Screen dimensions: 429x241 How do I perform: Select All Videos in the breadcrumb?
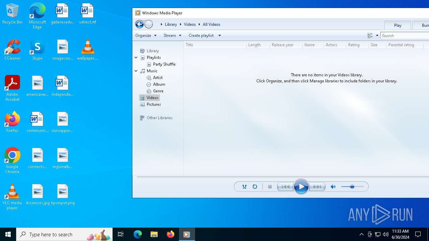pyautogui.click(x=211, y=24)
